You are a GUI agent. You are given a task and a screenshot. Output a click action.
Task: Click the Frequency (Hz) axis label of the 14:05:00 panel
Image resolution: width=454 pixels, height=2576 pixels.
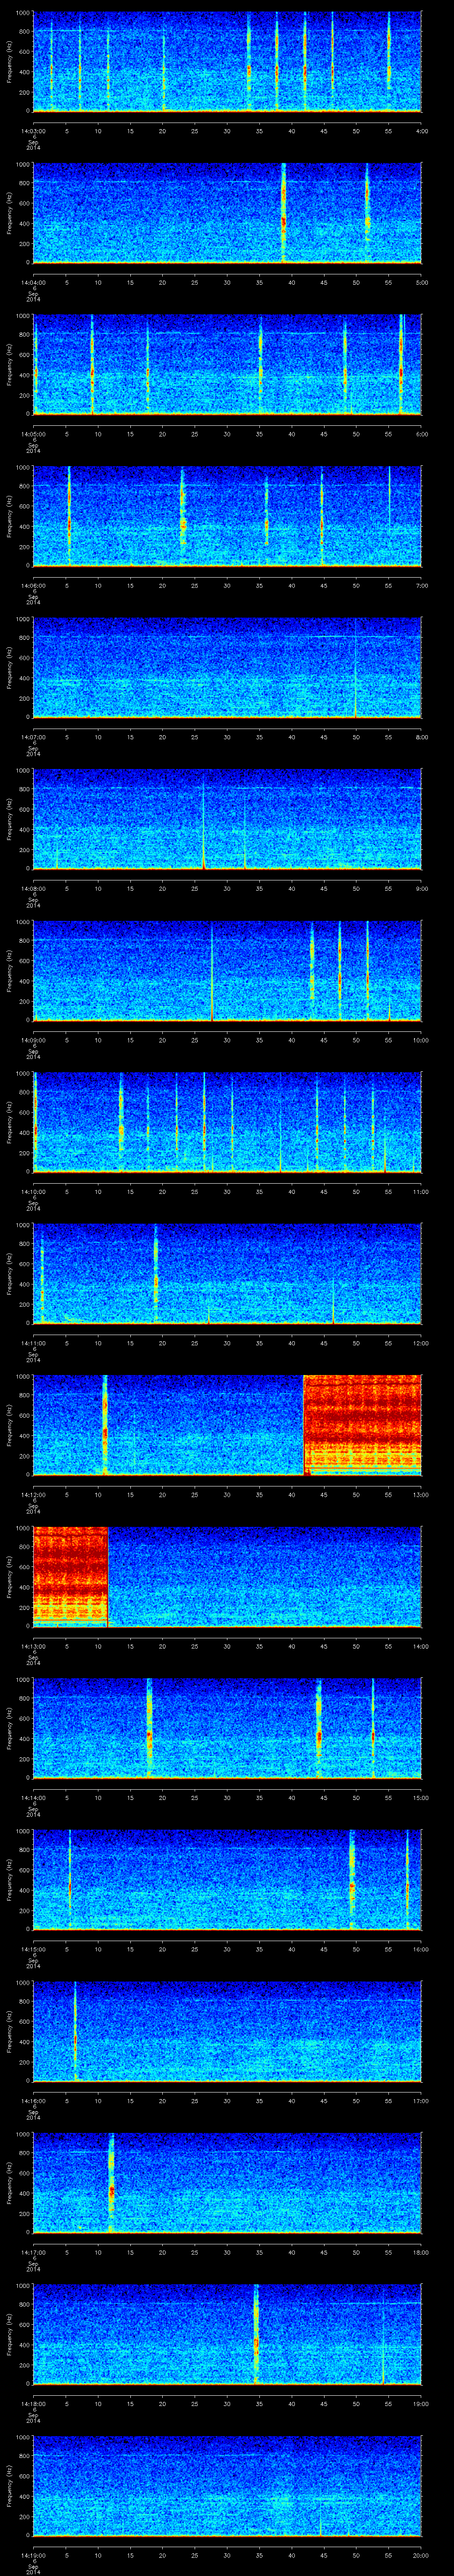tap(9, 364)
